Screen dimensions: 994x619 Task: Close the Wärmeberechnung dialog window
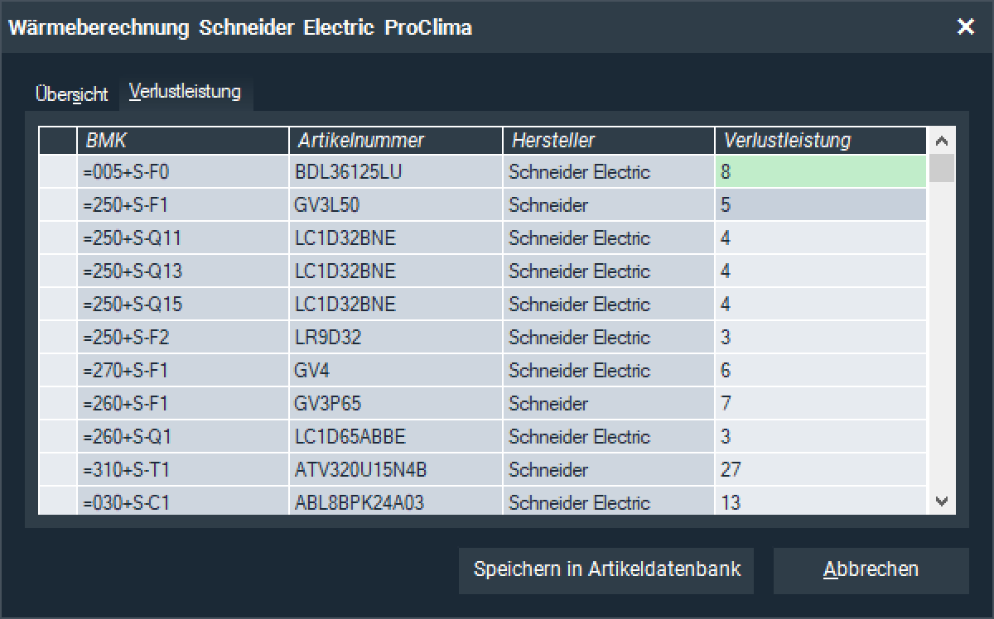coord(965,27)
